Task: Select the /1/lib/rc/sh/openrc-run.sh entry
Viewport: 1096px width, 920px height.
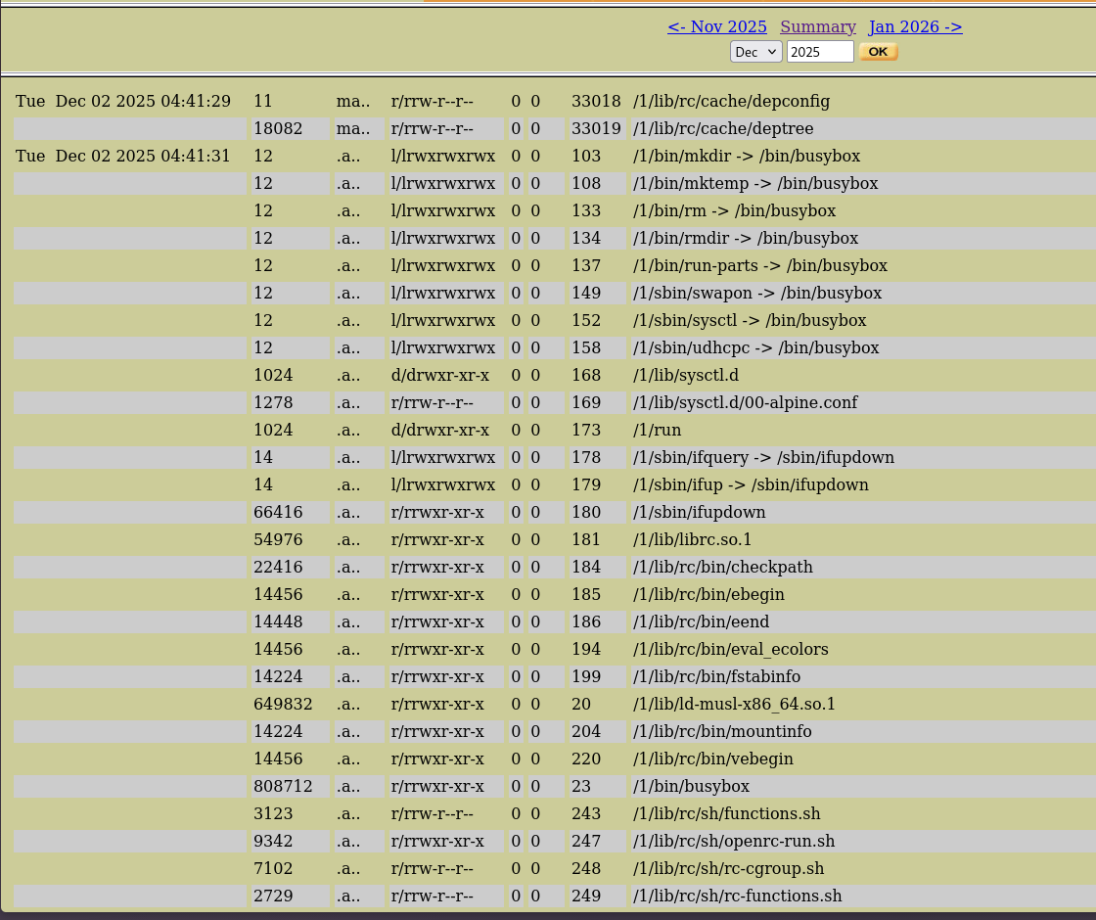Action: (734, 841)
